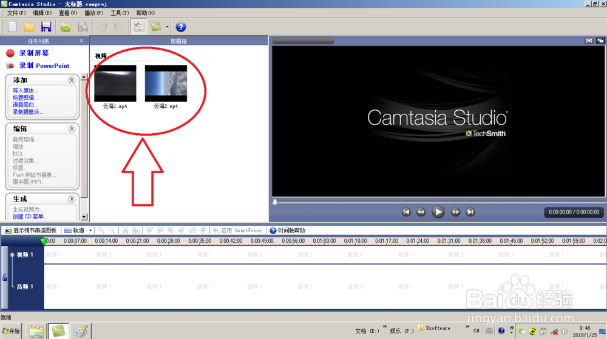This screenshot has height=339, width=607.
Task: Click 显示情节串连图板 button
Action: [30, 231]
